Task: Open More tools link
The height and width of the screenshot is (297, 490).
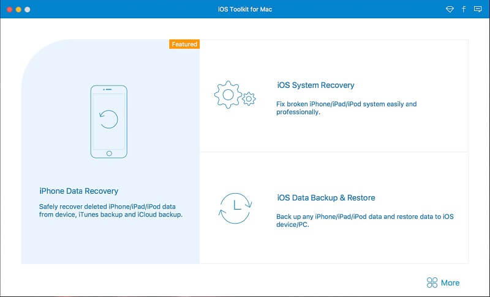Action: [450, 283]
